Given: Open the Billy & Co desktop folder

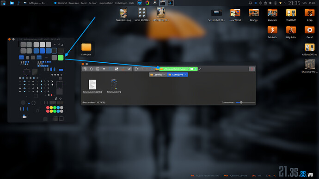Looking at the screenshot, I should click(x=291, y=32).
